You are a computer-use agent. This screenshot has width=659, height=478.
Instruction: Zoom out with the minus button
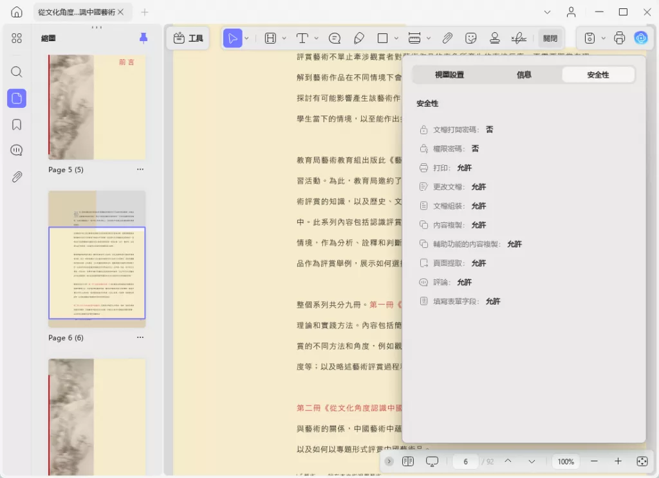click(x=594, y=461)
